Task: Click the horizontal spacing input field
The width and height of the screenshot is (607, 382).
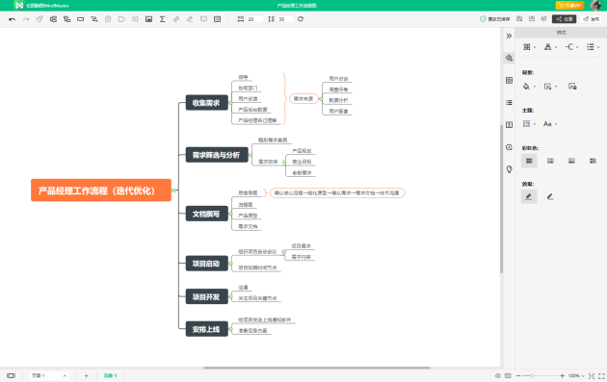Action: (x=254, y=19)
